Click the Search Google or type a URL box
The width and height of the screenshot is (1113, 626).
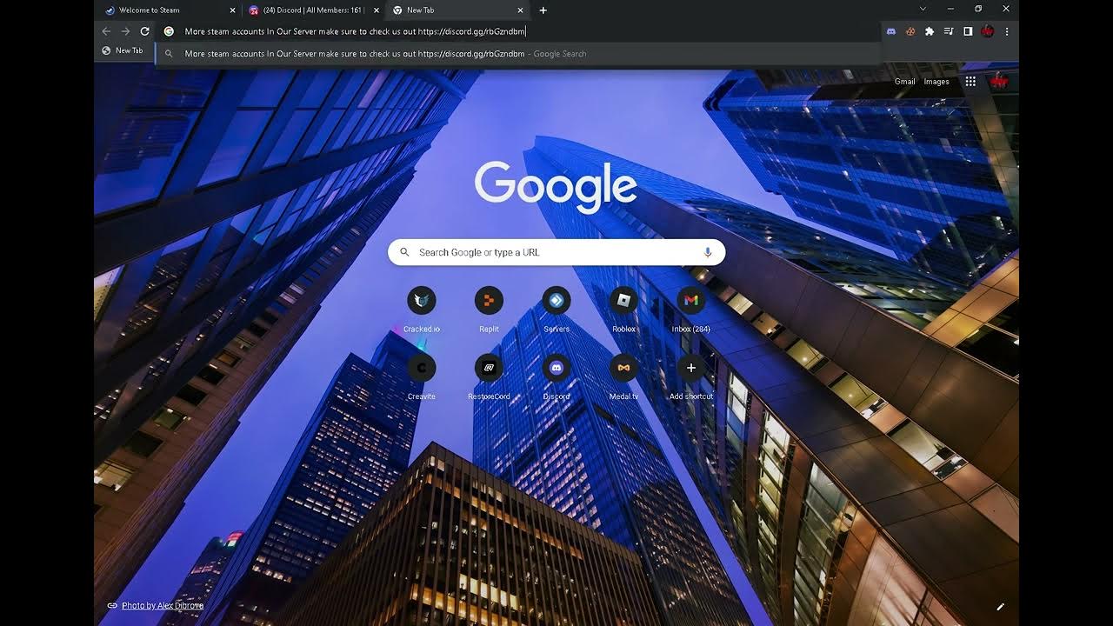pos(556,252)
